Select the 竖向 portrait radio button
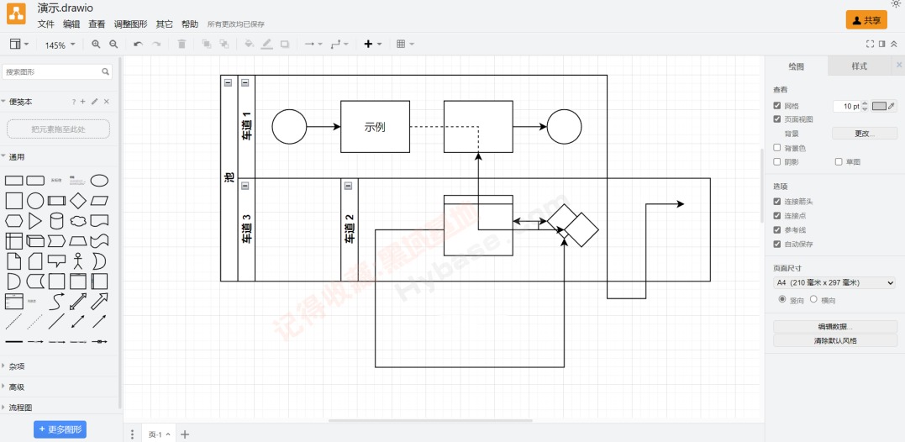 pyautogui.click(x=782, y=299)
